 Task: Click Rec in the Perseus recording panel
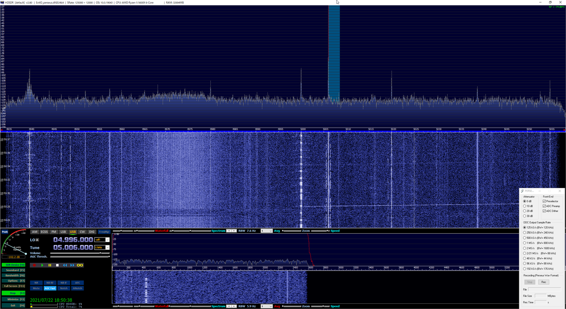(x=543, y=282)
